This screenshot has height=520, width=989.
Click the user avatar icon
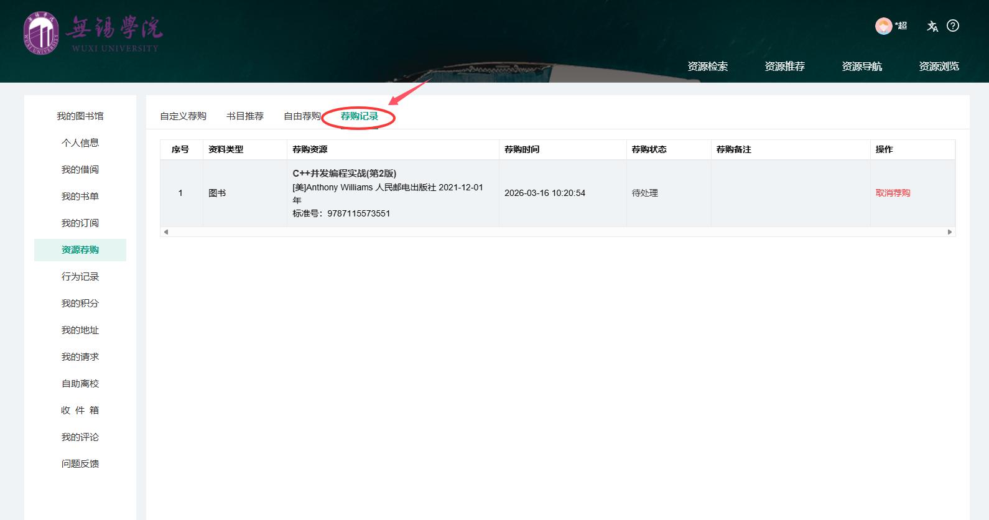click(x=883, y=26)
